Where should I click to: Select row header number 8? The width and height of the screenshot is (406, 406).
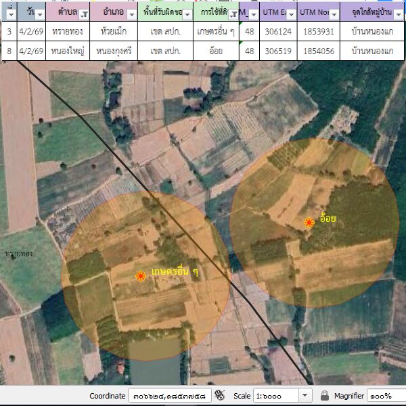coord(9,51)
